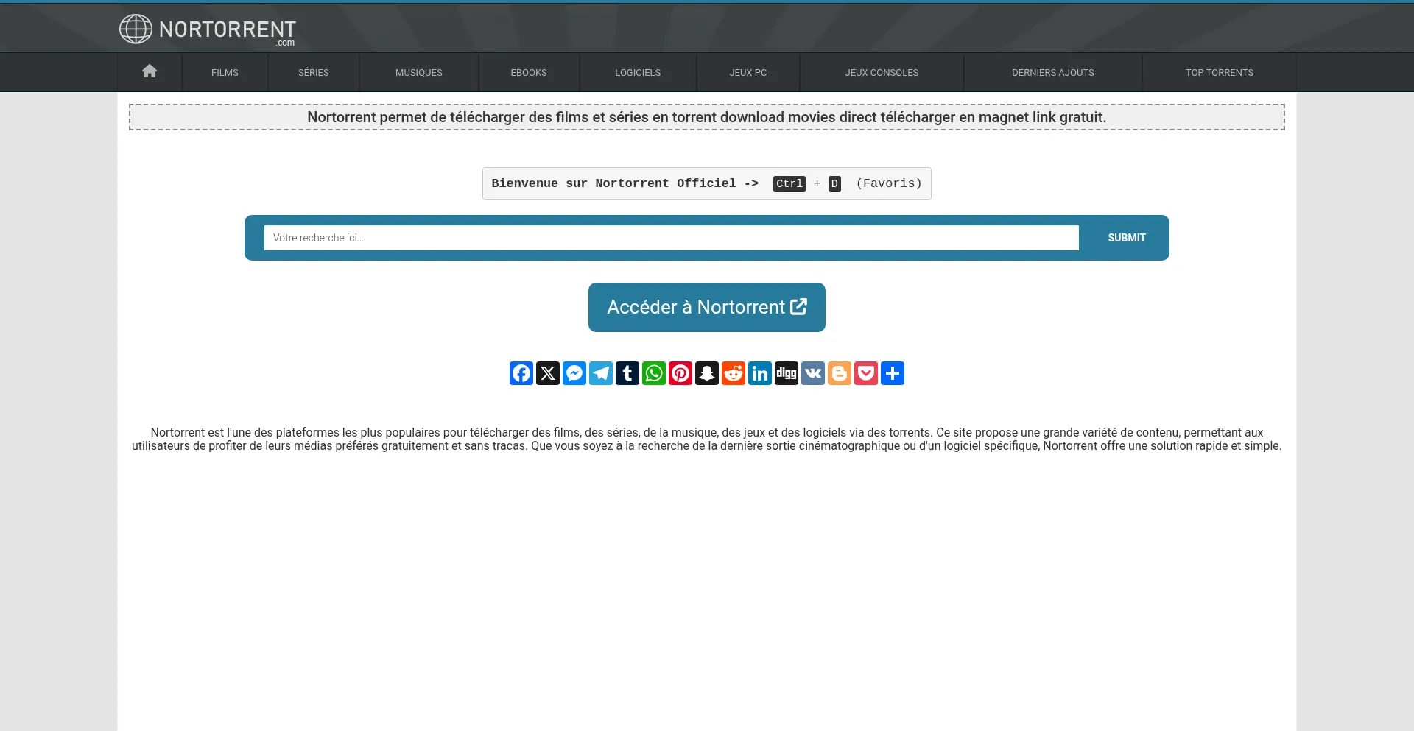Viewport: 1414px width, 731px height.
Task: Share on Pinterest
Action: 680,373
